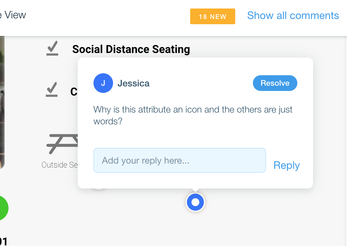Click the green circle at left edge
Screen dimensions: 347x246
point(4,208)
